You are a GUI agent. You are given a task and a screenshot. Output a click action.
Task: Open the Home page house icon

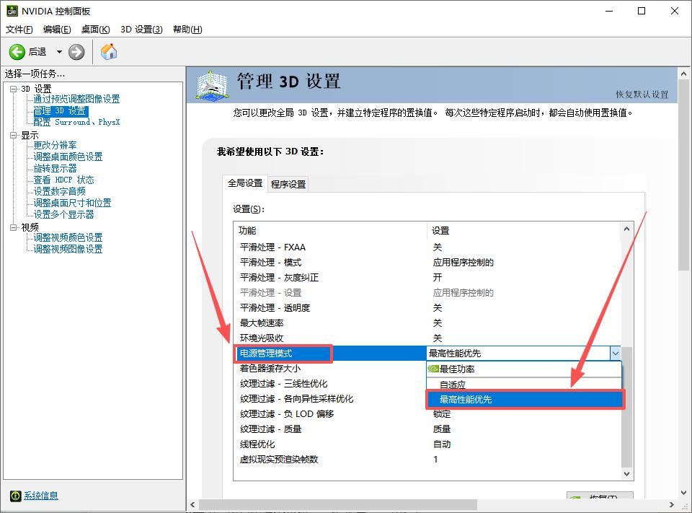click(x=109, y=52)
